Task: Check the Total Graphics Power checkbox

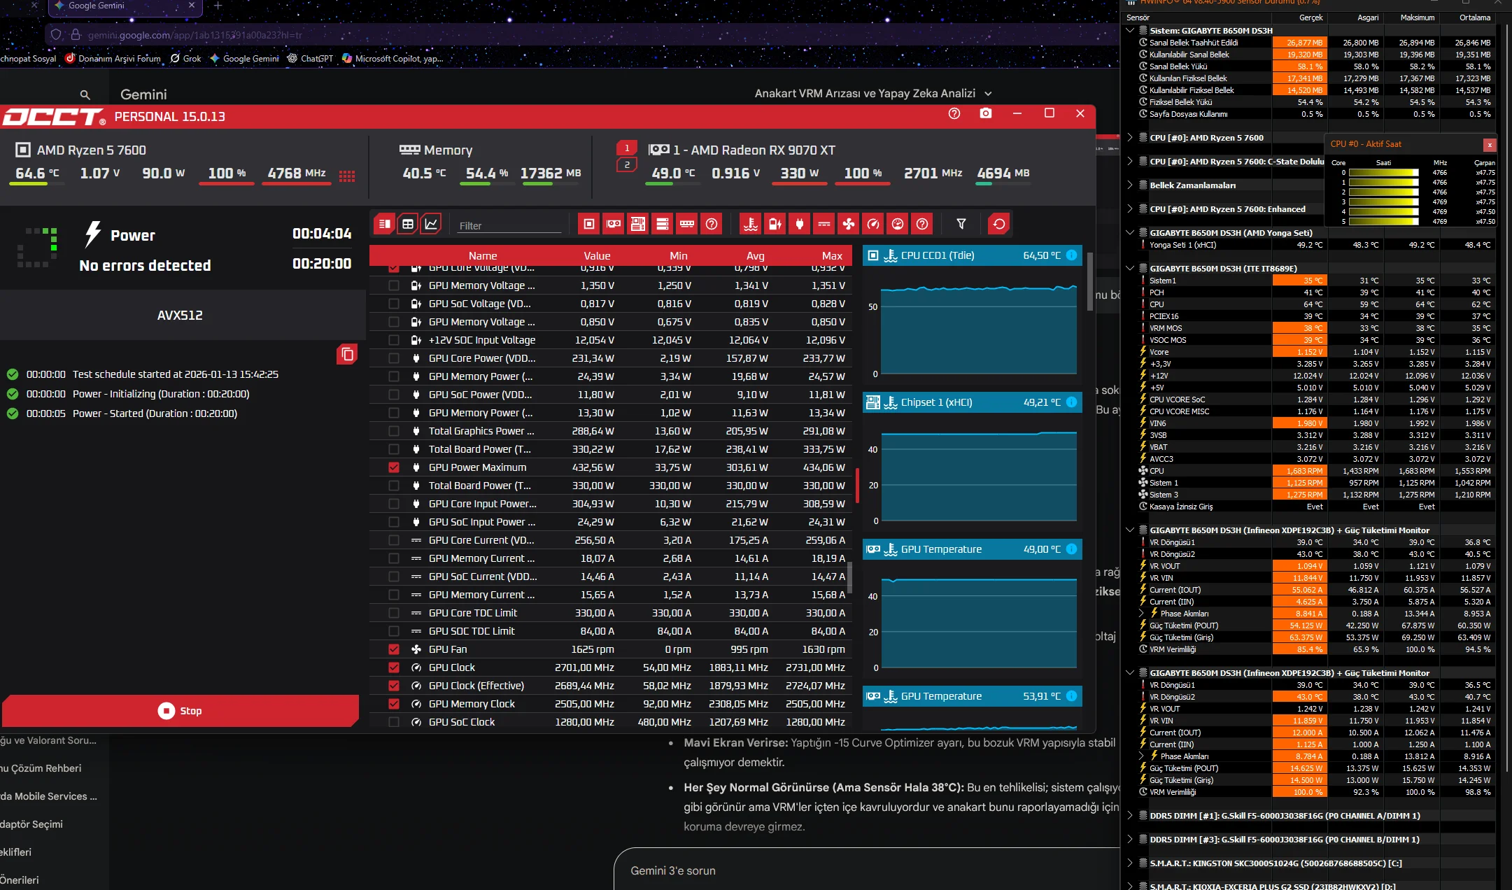Action: click(x=394, y=431)
